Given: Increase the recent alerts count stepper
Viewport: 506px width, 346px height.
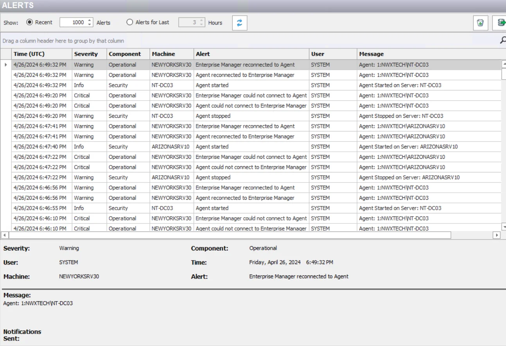Looking at the screenshot, I should tap(90, 21).
